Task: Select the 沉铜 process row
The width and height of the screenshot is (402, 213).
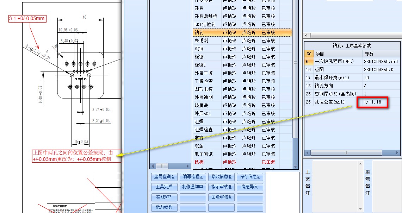Action: click(242, 49)
